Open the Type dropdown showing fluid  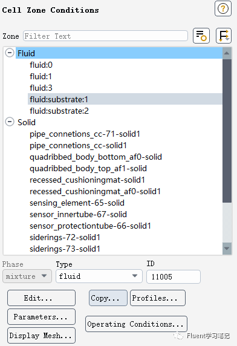[x=99, y=276]
